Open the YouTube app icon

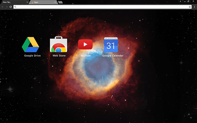tap(85, 45)
